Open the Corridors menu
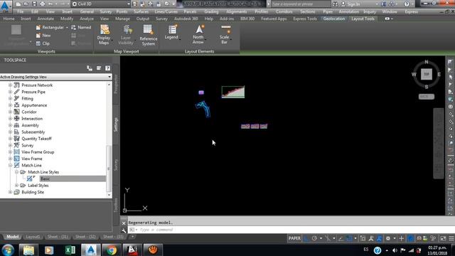Image resolution: width=455 pixels, height=256 pixels. pyautogui.click(x=284, y=11)
